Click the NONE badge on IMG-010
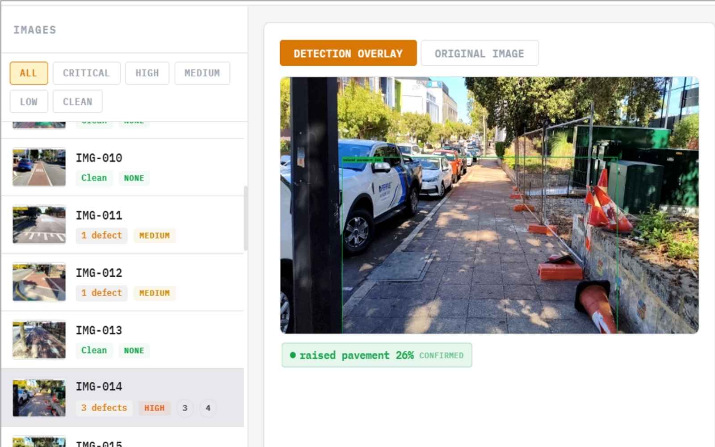This screenshot has width=715, height=447. click(134, 178)
